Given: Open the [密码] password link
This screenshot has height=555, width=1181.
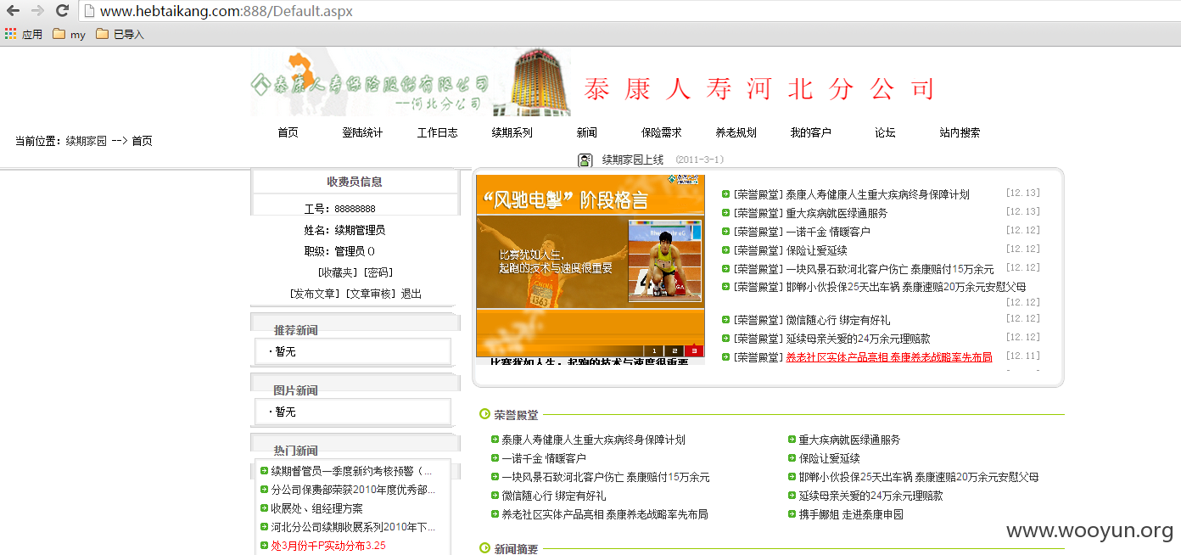Looking at the screenshot, I should point(378,272).
